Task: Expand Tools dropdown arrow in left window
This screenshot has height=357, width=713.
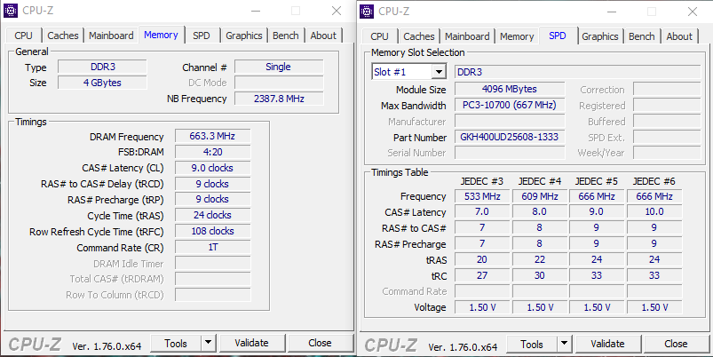Action: tap(208, 343)
